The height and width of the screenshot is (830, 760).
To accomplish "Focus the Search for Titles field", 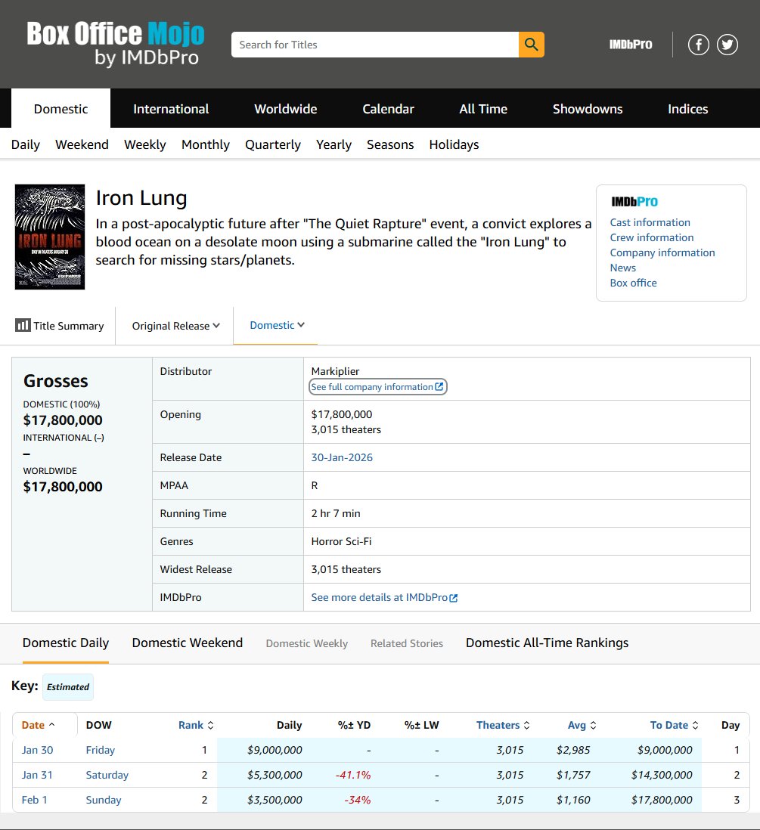I will (375, 45).
